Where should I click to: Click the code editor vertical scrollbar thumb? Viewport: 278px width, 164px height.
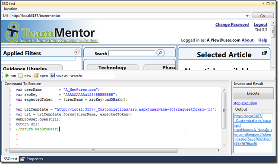224,111
